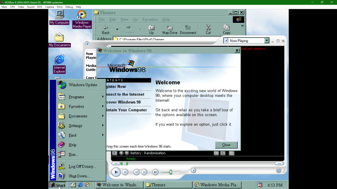Expand the Forward button history dropdown

(140, 30)
